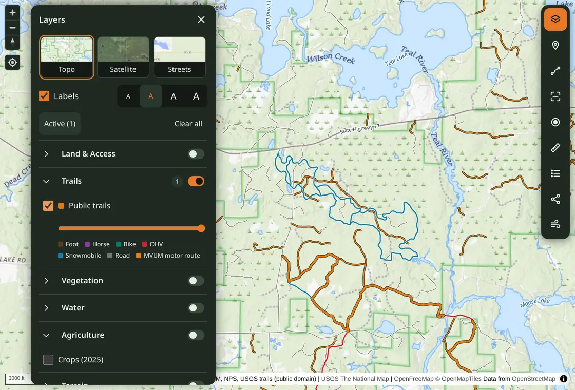The height and width of the screenshot is (390, 575).
Task: Click the Bike legend entry
Action: [126, 244]
